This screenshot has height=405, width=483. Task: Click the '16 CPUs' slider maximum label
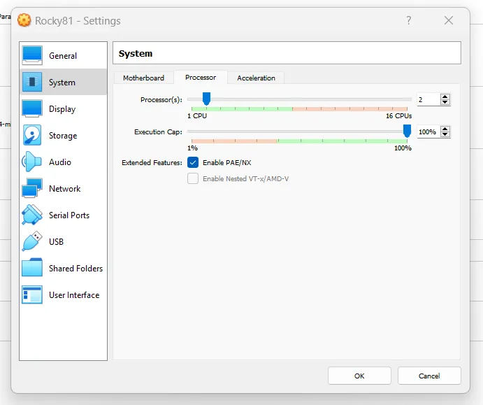[x=399, y=116]
